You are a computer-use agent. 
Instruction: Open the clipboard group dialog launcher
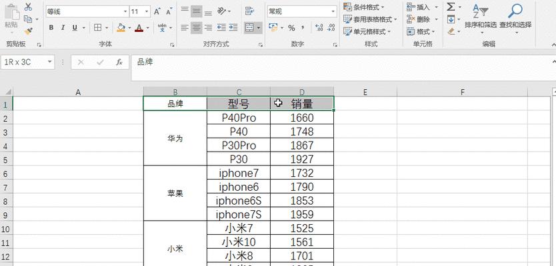pos(39,45)
